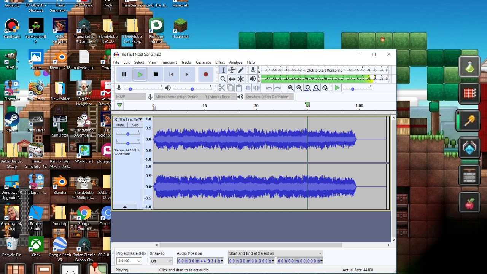Image resolution: width=487 pixels, height=274 pixels.
Task: Click the recording meter microphone icon
Action: coord(253,70)
